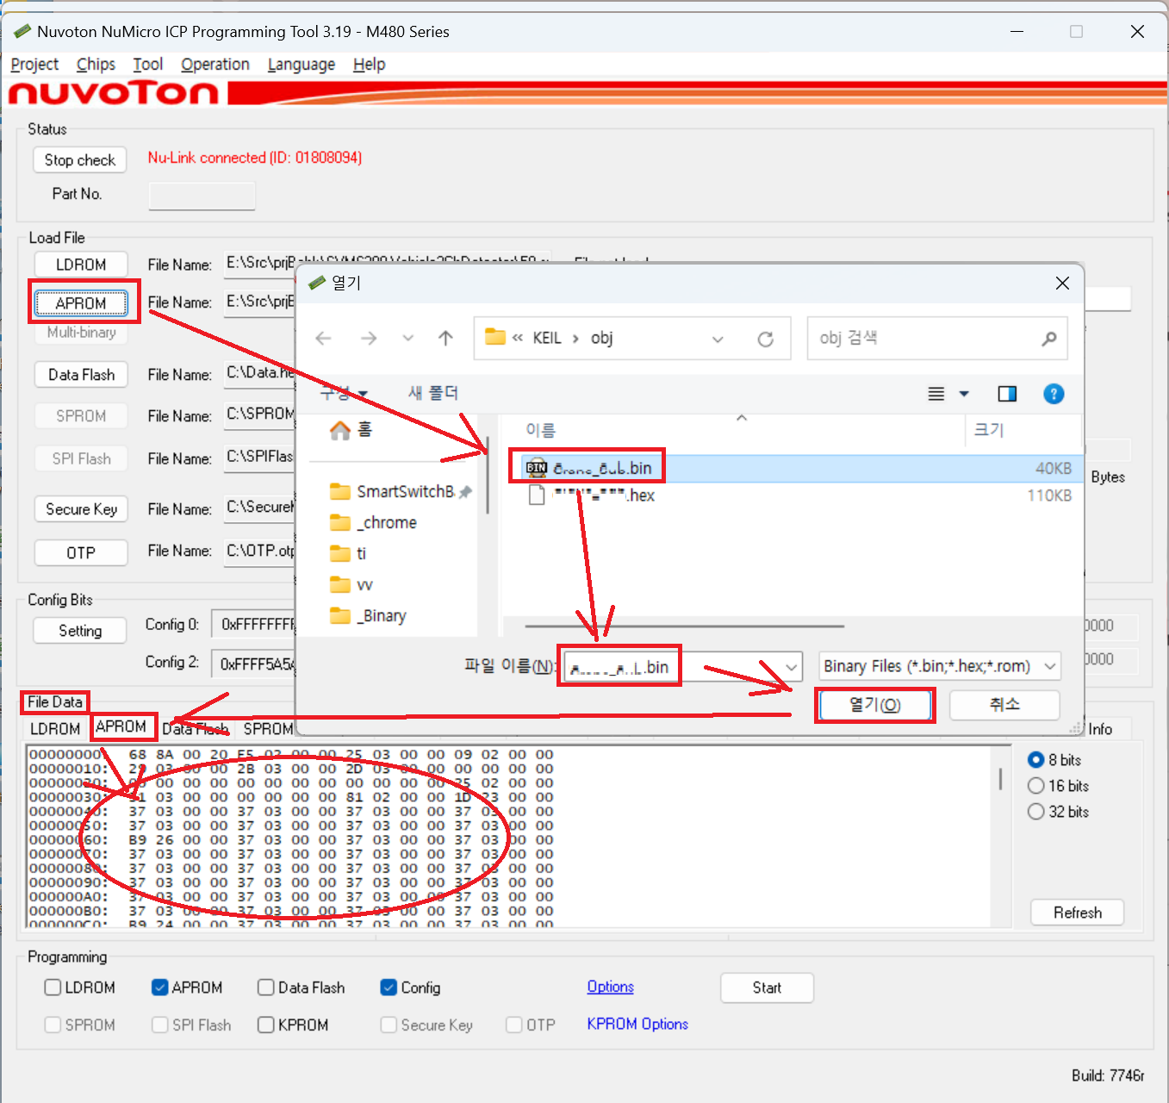Switch to the LDROM file data tab

pos(55,729)
